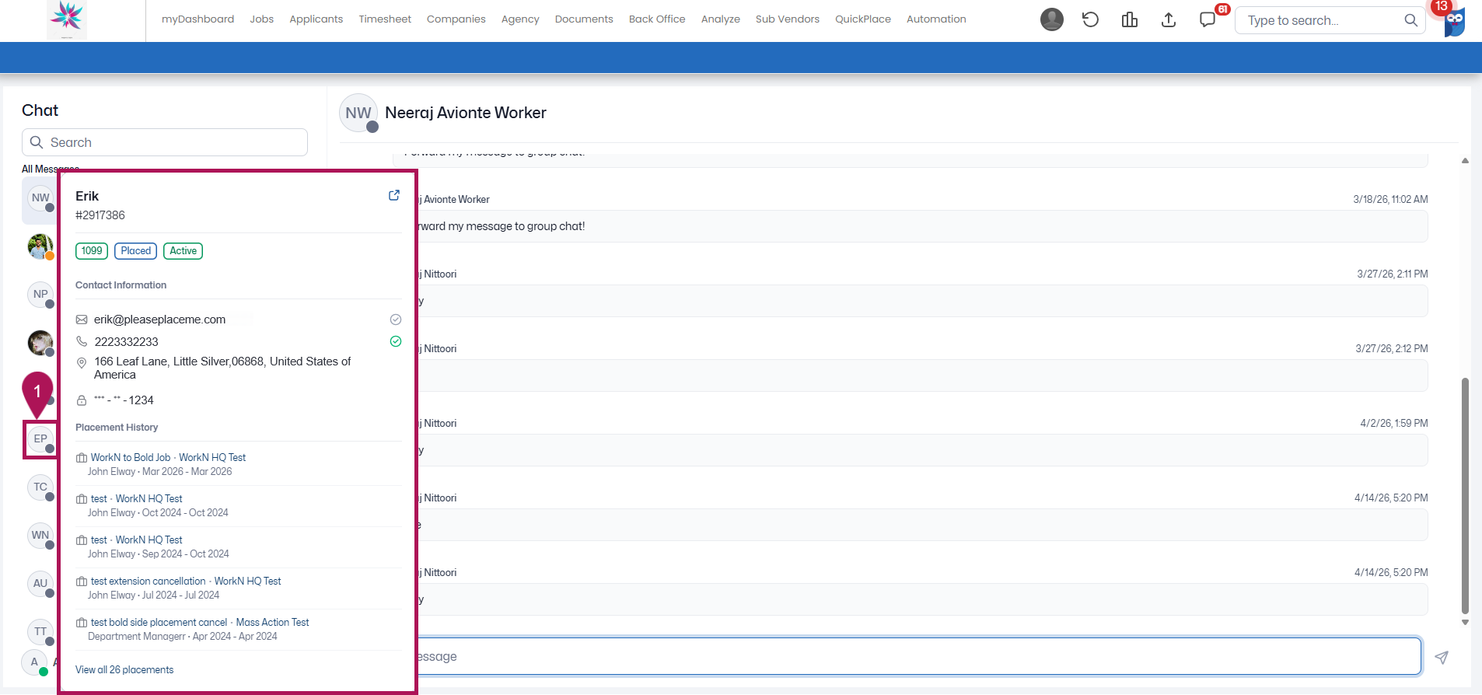Select the NP chat contact avatar
This screenshot has width=1482, height=695.
pos(40,295)
